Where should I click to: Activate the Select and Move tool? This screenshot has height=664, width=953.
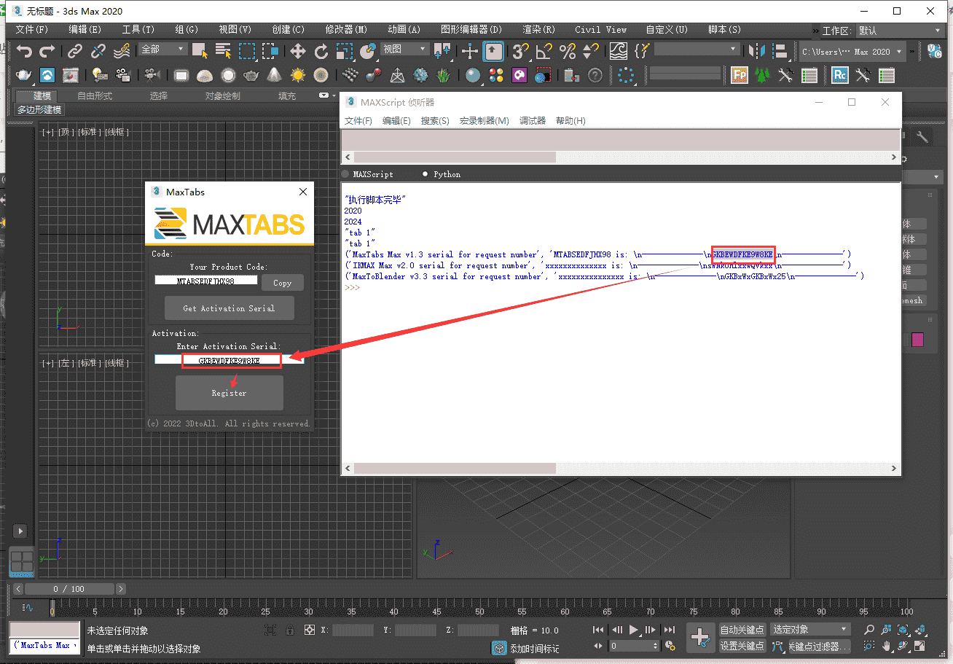(297, 51)
